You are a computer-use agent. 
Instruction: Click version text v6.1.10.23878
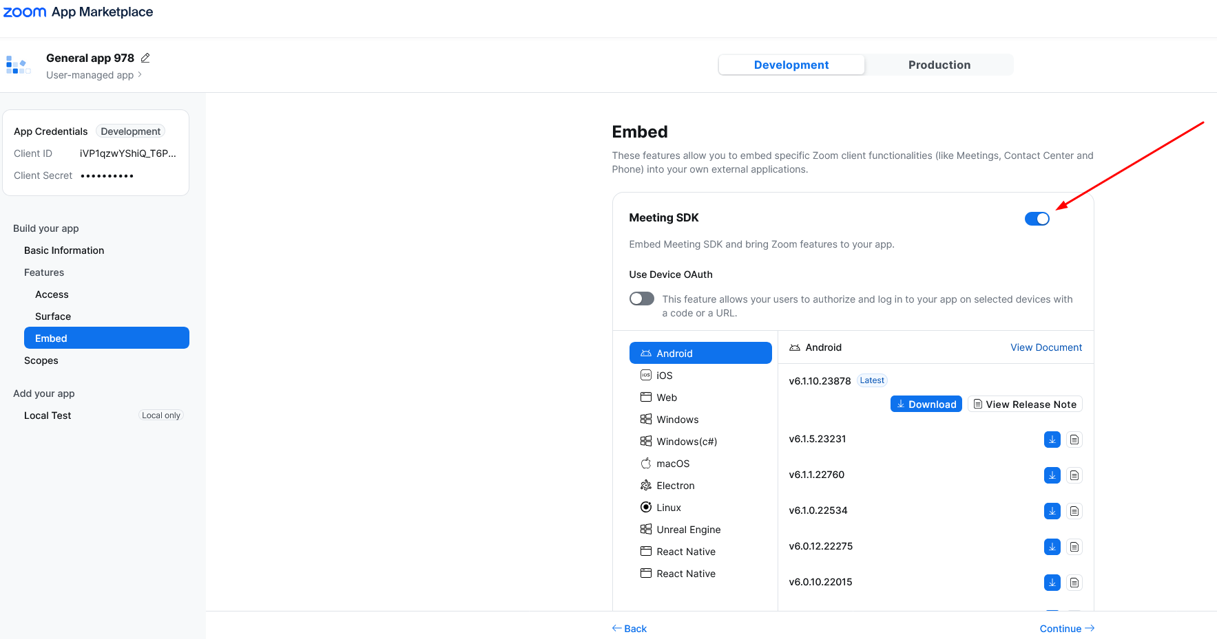coord(820,381)
